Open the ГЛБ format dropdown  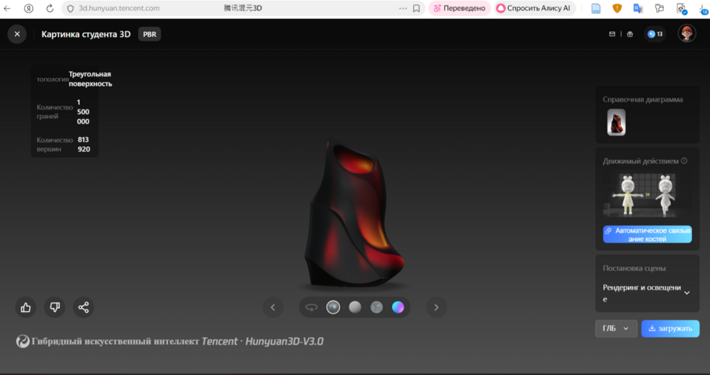point(615,329)
